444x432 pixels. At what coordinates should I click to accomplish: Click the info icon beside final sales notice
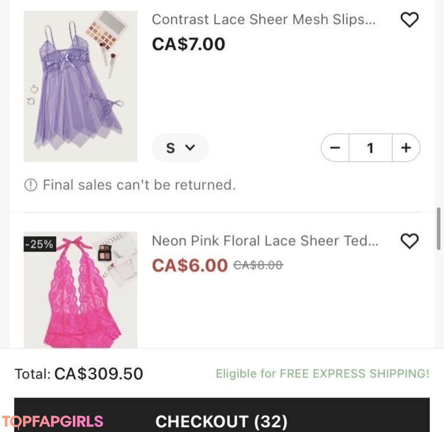pyautogui.click(x=30, y=185)
